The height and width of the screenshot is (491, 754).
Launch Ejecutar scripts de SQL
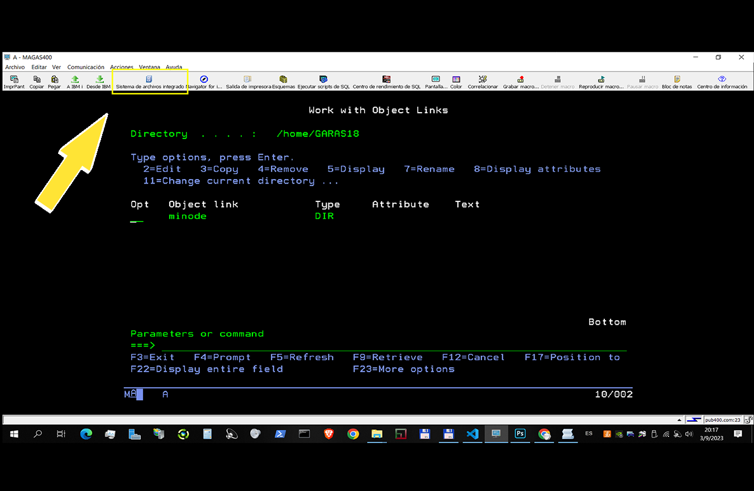[x=323, y=81]
